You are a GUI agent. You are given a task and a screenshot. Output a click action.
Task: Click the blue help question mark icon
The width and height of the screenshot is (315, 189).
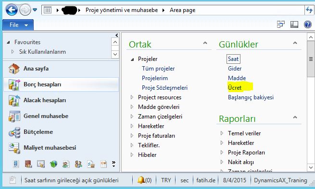point(308,24)
